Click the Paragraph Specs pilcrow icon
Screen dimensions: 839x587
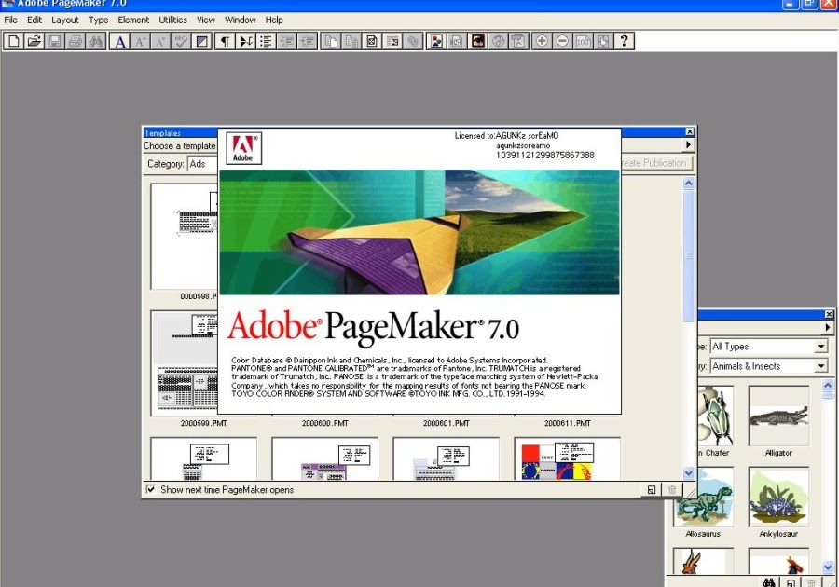(x=226, y=41)
